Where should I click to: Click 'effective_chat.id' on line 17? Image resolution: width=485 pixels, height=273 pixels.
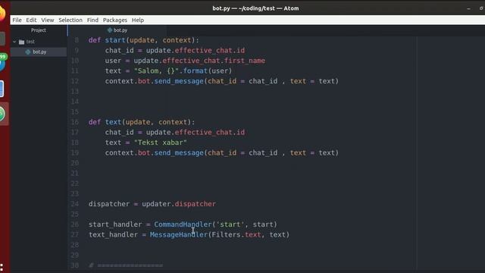pyautogui.click(x=210, y=132)
